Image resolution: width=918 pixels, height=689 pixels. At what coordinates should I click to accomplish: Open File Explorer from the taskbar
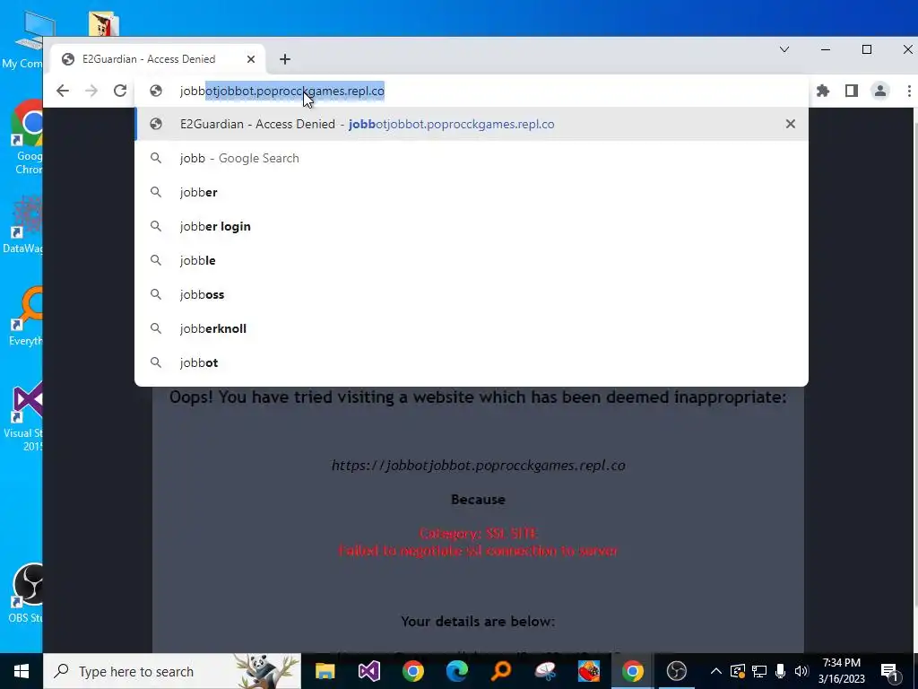(x=325, y=671)
